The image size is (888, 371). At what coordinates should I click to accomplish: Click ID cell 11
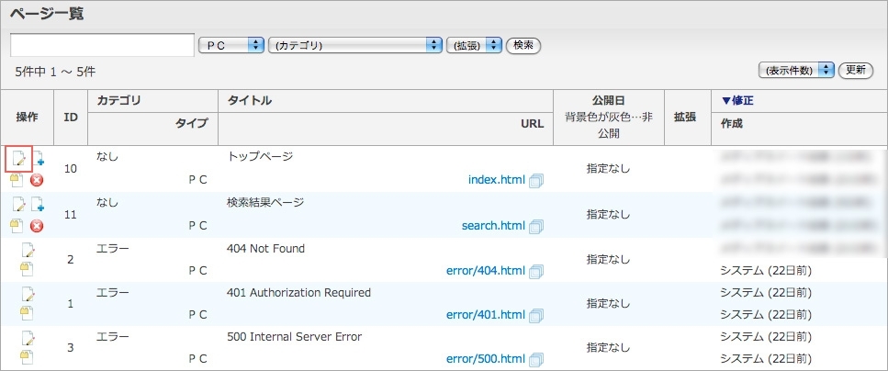(70, 215)
